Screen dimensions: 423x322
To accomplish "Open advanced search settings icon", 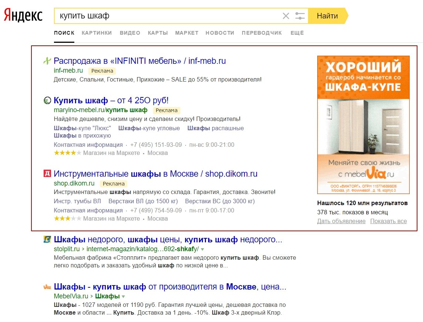I will pos(300,16).
